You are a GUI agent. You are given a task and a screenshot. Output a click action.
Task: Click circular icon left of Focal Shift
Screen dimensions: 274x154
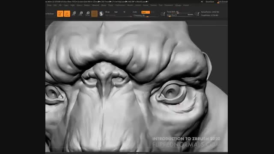[x=163, y=14]
